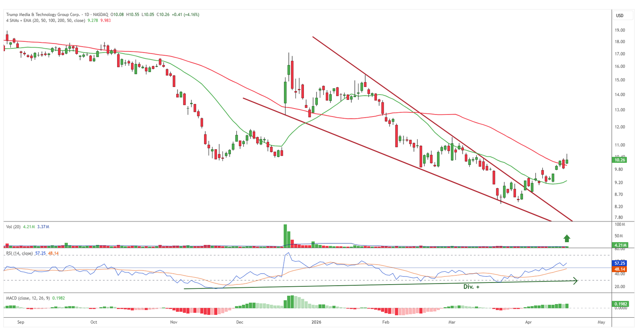Click the green up-arrow marker in volume pane
The width and height of the screenshot is (638, 334).
567,238
